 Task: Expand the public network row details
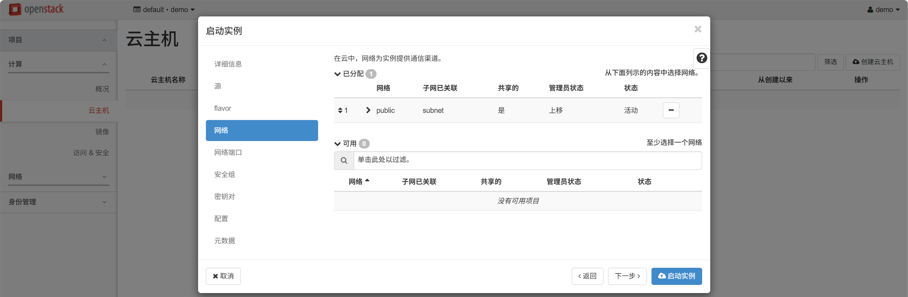coord(368,110)
